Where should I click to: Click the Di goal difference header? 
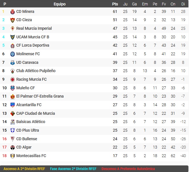[x=183, y=4]
